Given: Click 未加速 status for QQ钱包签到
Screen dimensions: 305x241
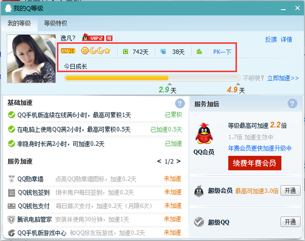Looking at the screenshot, I should click(172, 192).
